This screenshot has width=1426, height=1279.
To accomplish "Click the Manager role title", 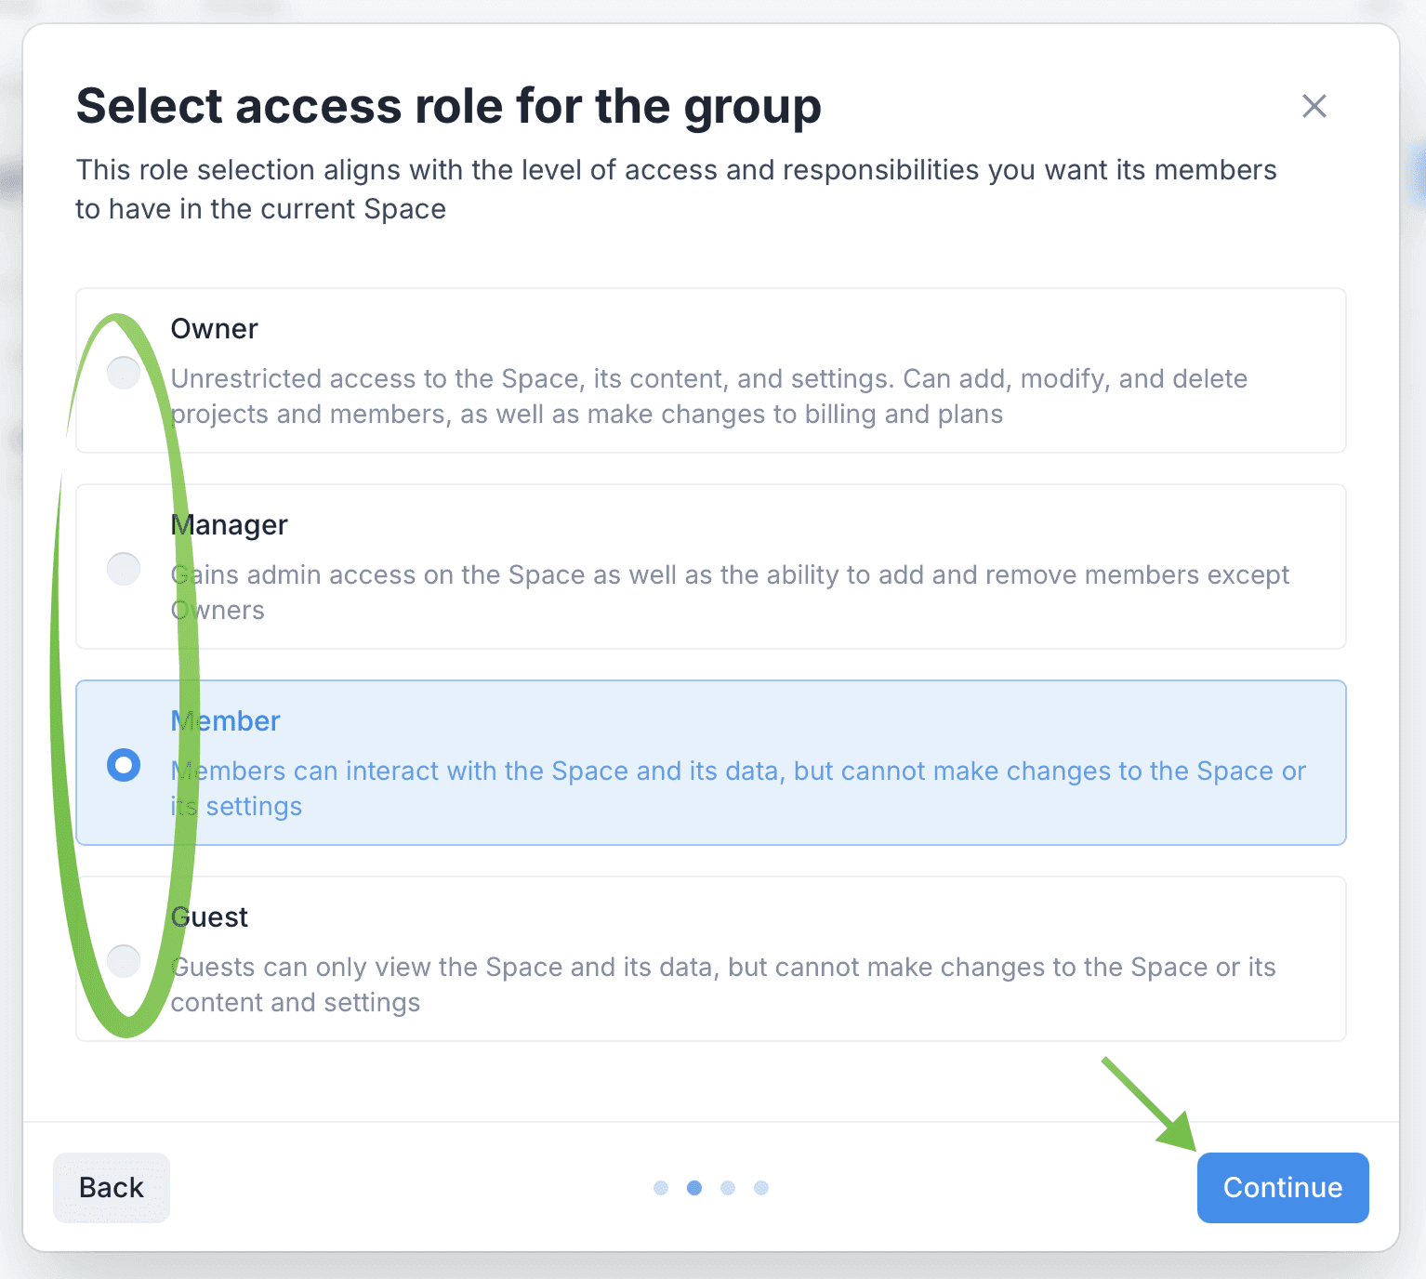I will coord(230,525).
